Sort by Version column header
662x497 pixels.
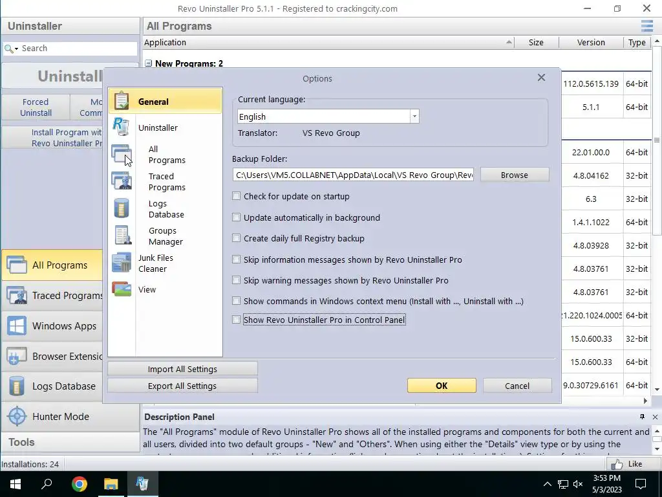coord(591,42)
